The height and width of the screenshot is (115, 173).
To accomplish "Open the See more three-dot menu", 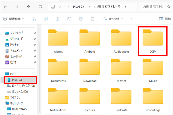I will click(131, 19).
